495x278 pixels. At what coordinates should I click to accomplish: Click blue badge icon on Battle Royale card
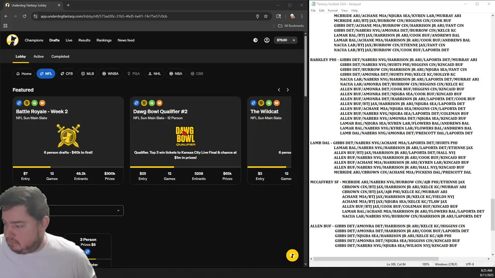point(19,103)
